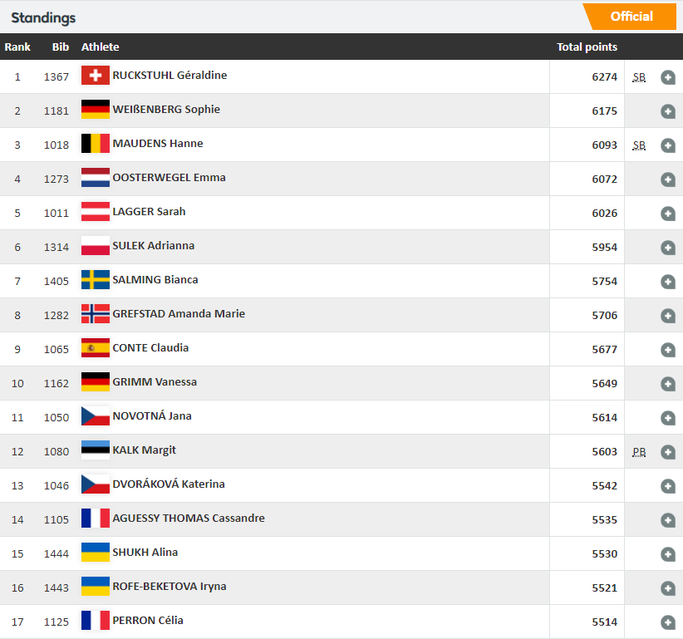Expand details for GREFSTAD Amanda Marie row
683x639 pixels.
(x=668, y=316)
